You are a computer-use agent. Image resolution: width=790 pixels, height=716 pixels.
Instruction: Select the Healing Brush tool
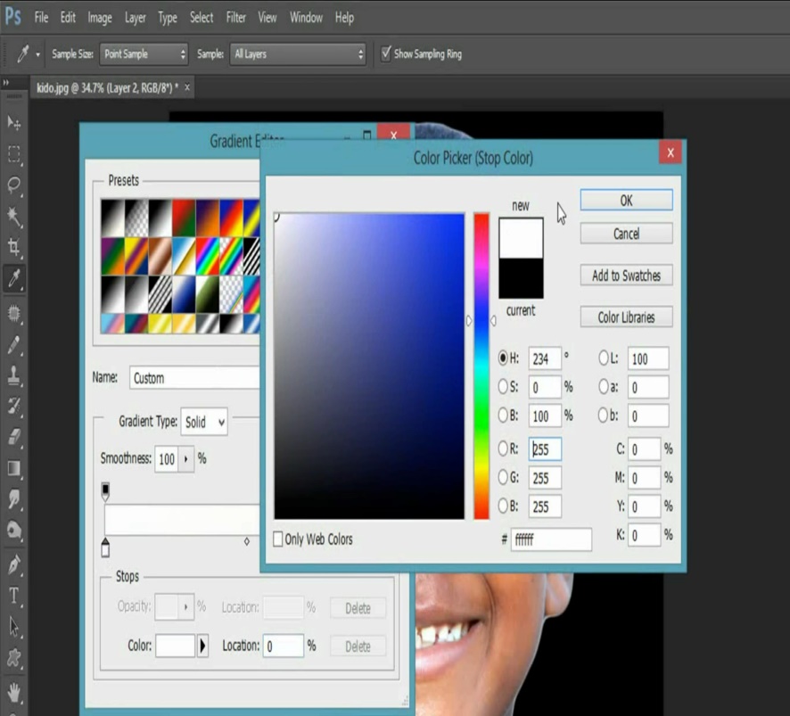click(x=14, y=313)
